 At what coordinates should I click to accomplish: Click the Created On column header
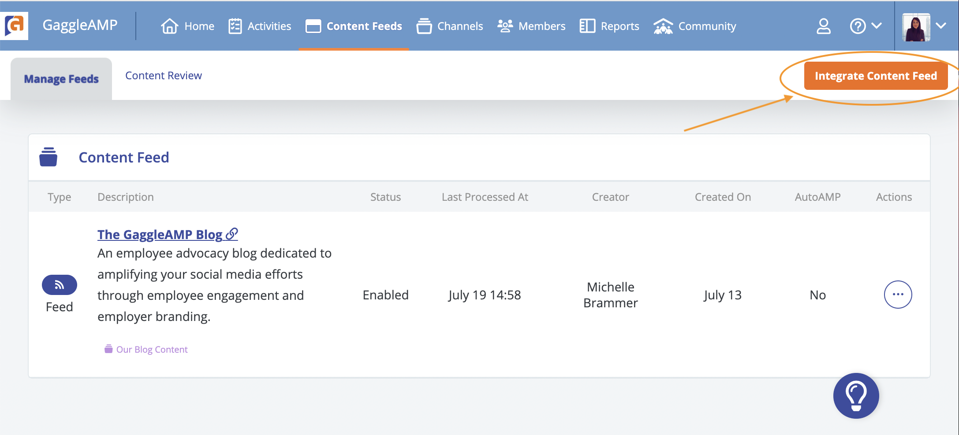click(723, 197)
